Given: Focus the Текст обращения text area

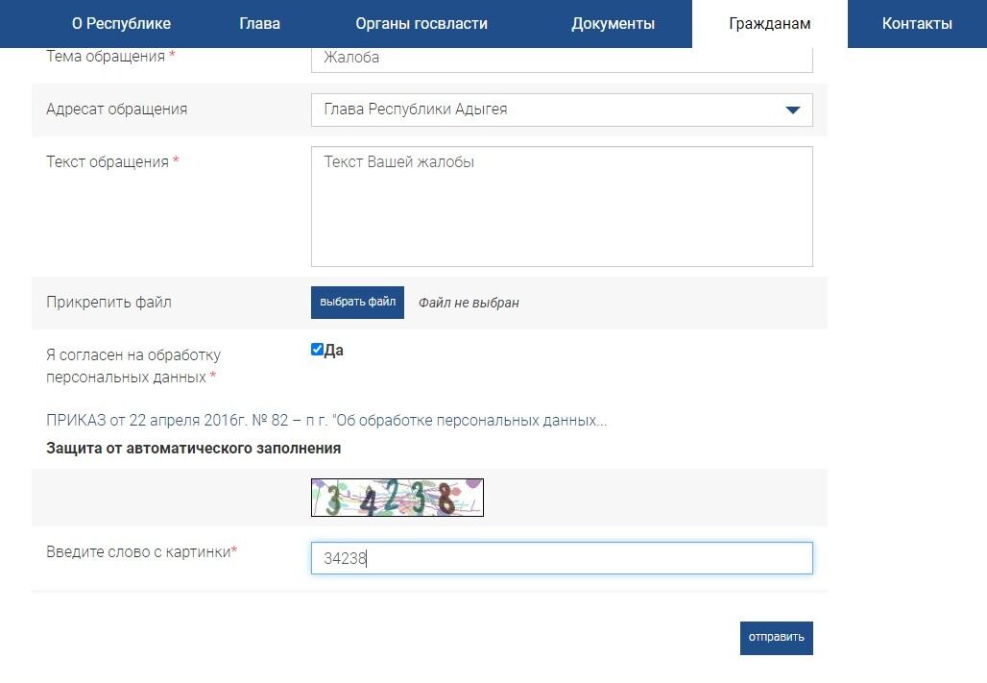Looking at the screenshot, I should 562,207.
